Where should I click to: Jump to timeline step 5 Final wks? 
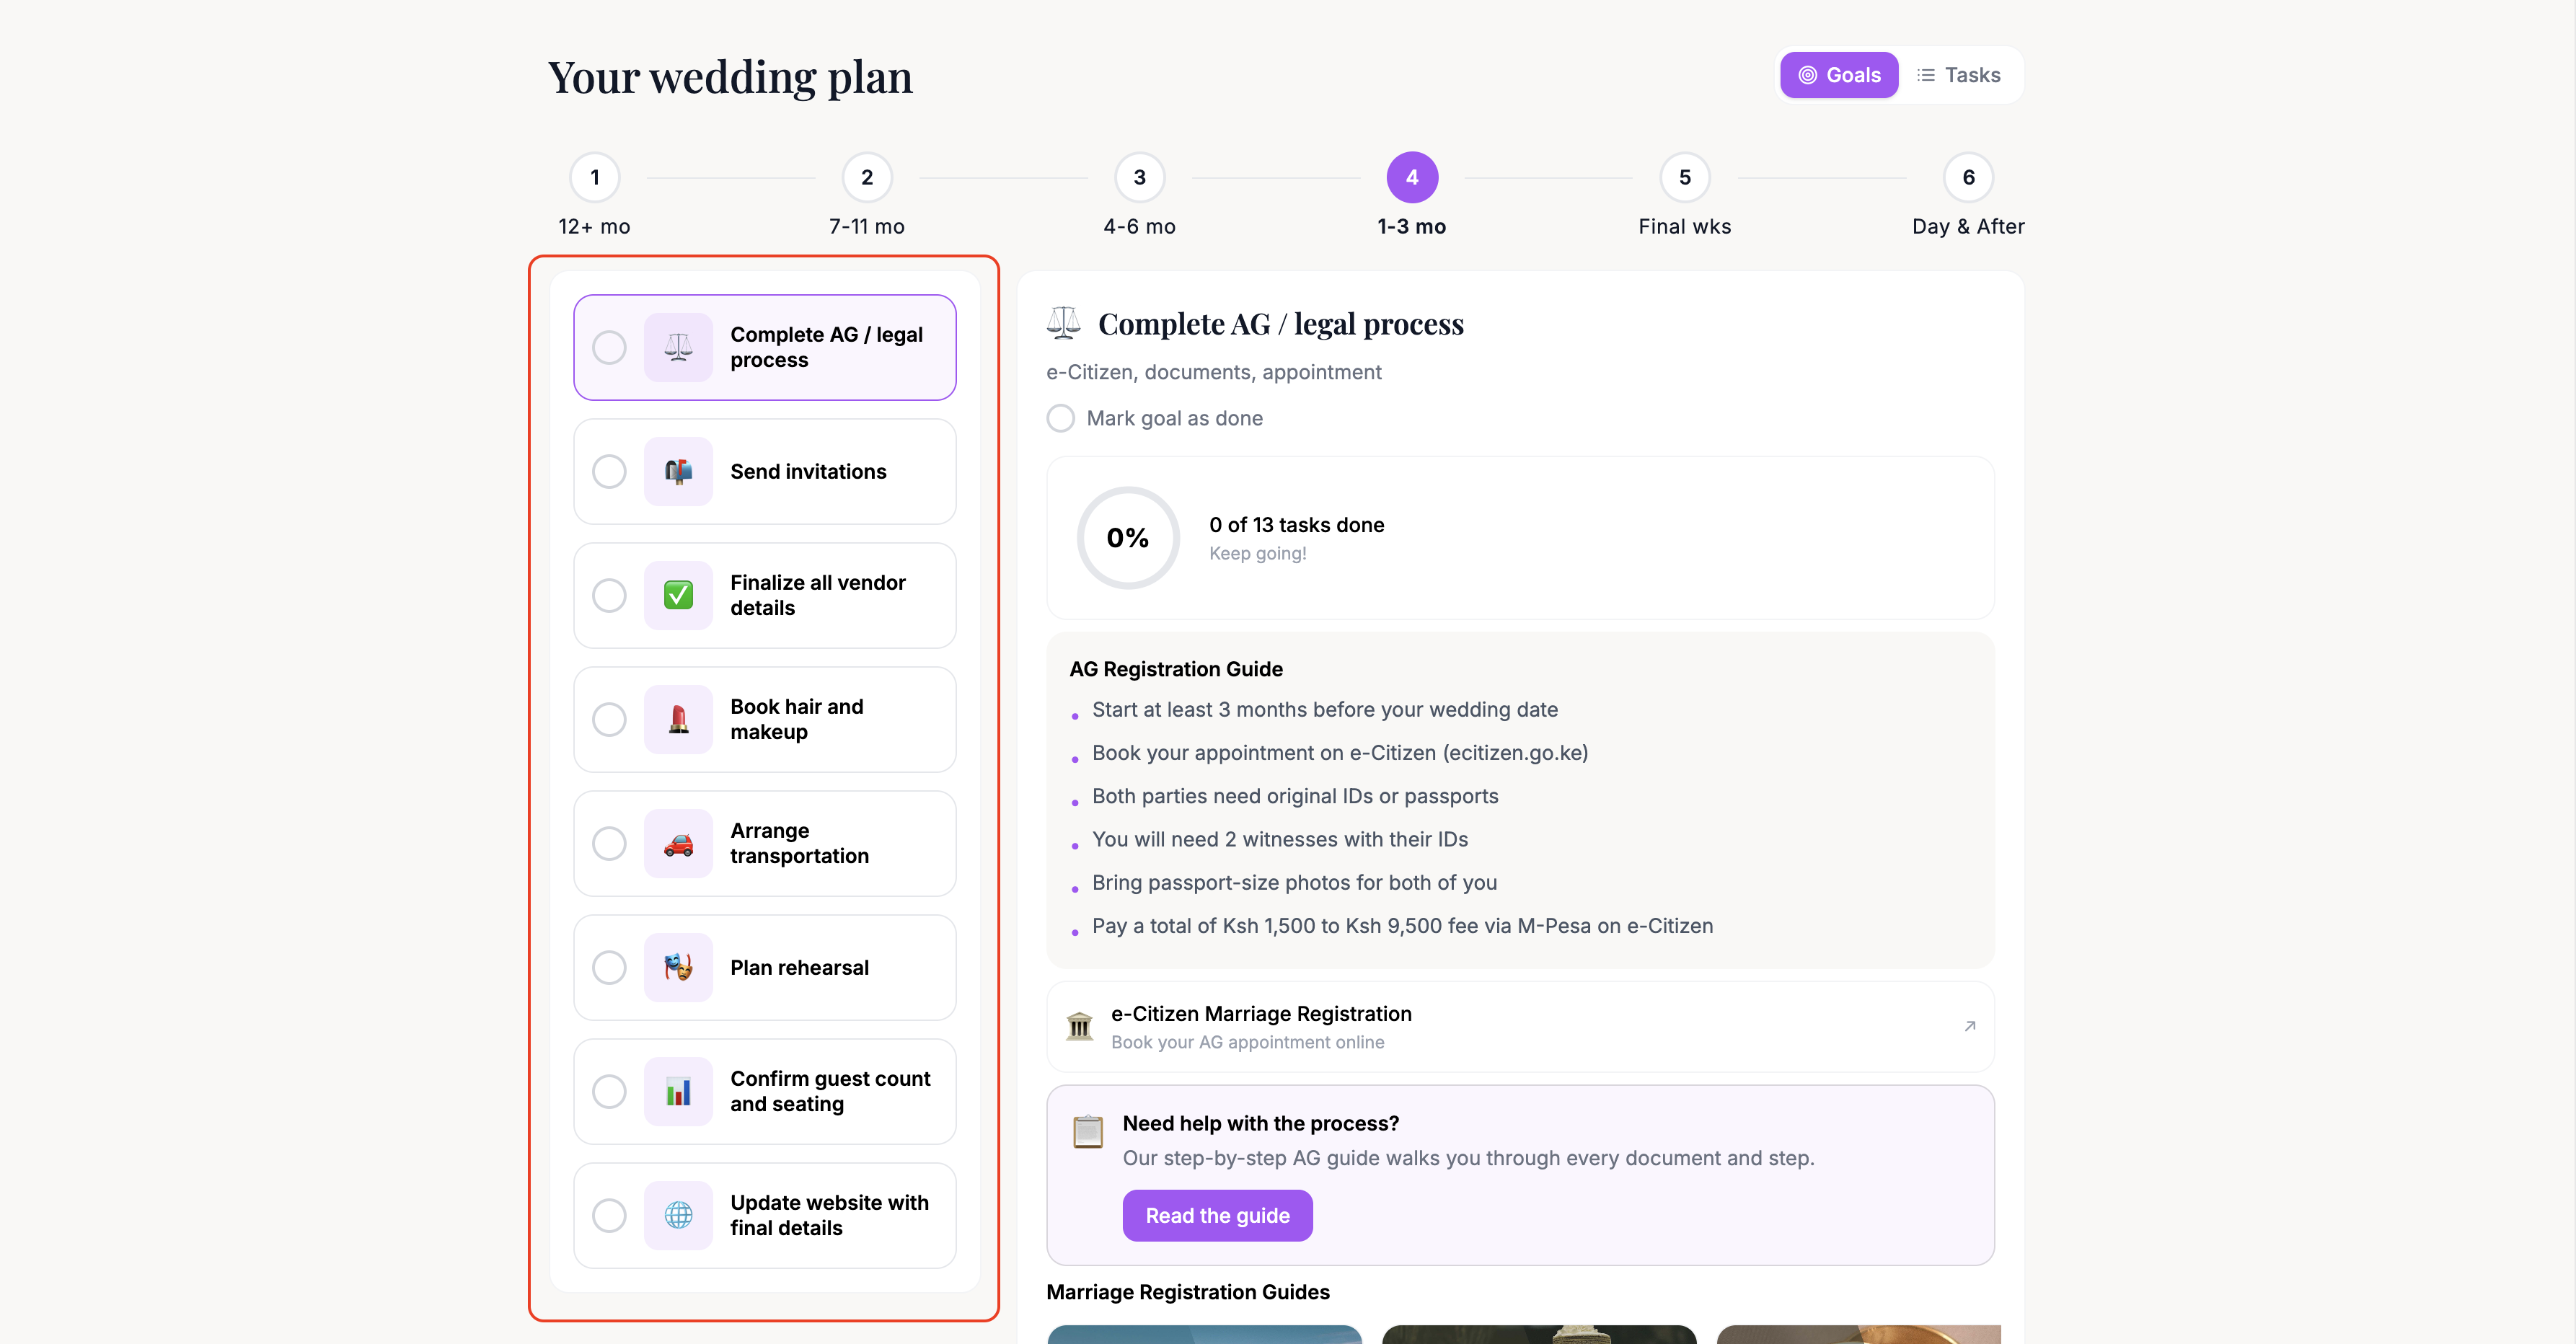tap(1684, 178)
